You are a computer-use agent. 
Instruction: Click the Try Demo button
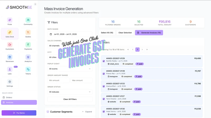pos(19,113)
